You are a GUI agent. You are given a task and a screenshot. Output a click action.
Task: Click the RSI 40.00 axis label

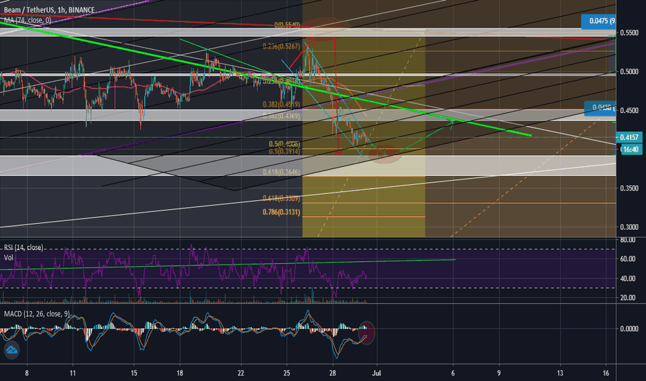tap(628, 278)
